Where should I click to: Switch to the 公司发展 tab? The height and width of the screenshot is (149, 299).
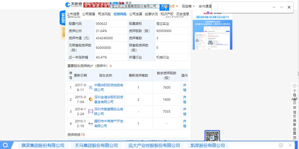tap(135, 14)
